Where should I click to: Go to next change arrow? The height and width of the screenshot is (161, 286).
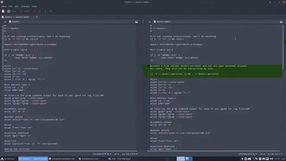coord(45,11)
